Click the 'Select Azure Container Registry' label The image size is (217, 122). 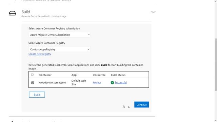pos(47,43)
